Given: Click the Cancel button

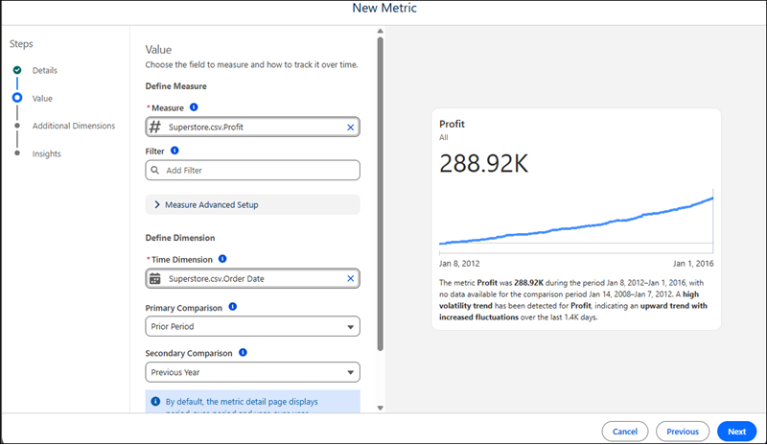Looking at the screenshot, I should [625, 432].
